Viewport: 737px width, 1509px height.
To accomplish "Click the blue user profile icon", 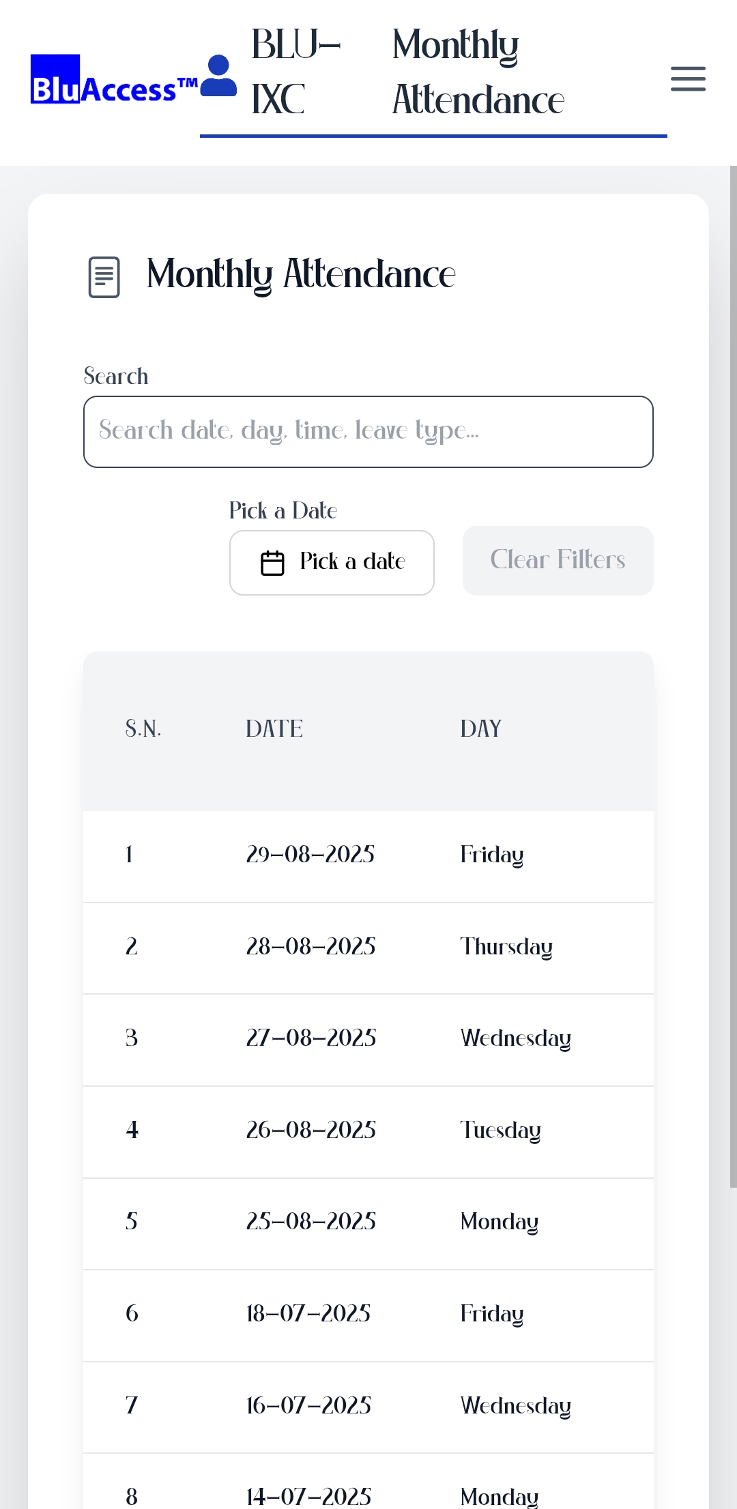I will [x=218, y=76].
